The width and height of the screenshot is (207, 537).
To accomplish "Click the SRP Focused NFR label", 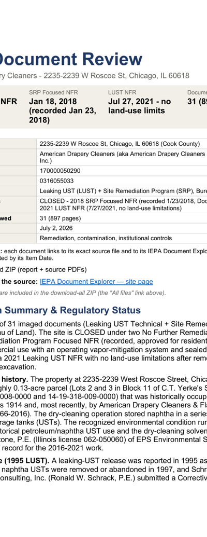I will [53, 92].
